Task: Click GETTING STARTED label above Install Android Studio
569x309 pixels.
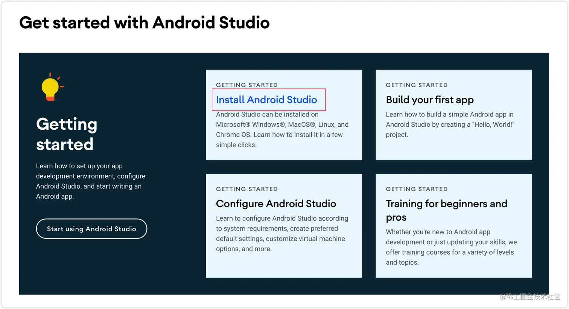Action: tap(247, 85)
